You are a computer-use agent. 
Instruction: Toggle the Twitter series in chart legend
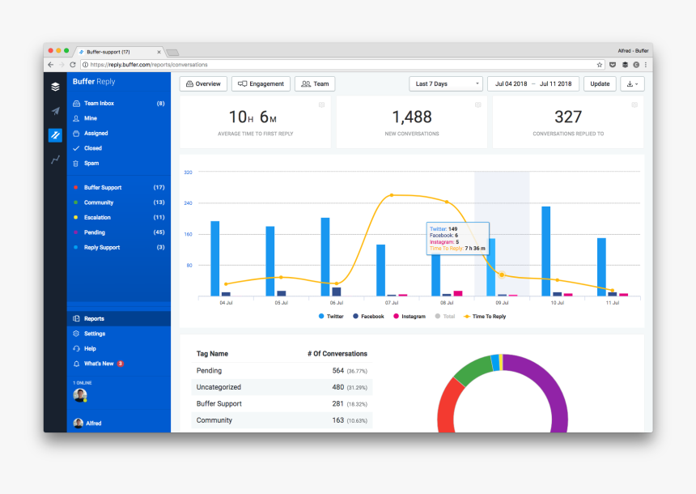point(331,317)
